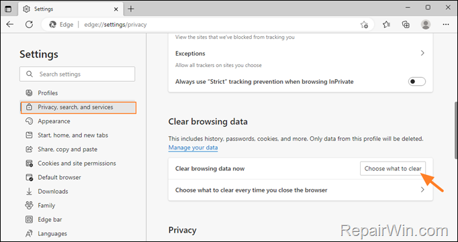Open Share, copy and paste settings
Screen dimensions: 458x242
(67, 149)
